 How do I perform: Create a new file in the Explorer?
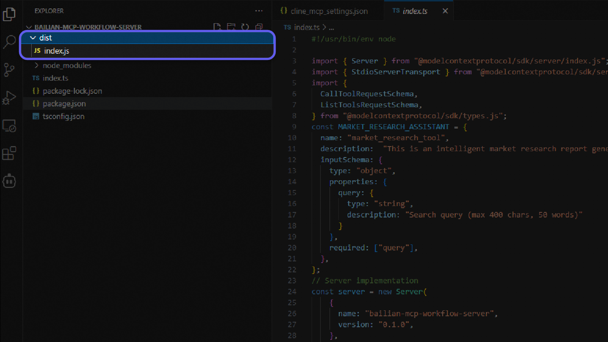click(x=217, y=27)
